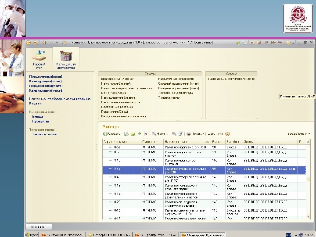Select the row with code 0-5а
316x237 pixels.
pyautogui.click(x=204, y=147)
